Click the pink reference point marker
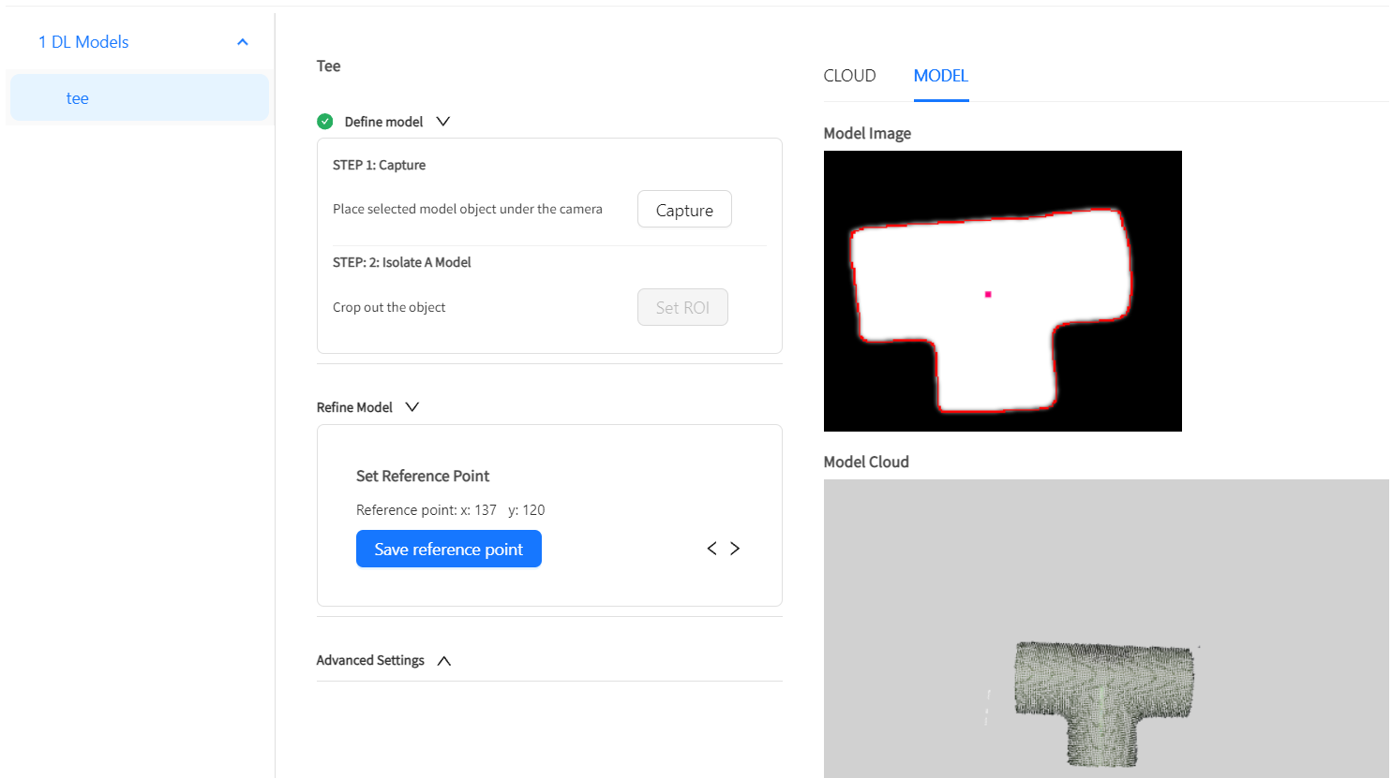The height and width of the screenshot is (778, 1392). 988,294
